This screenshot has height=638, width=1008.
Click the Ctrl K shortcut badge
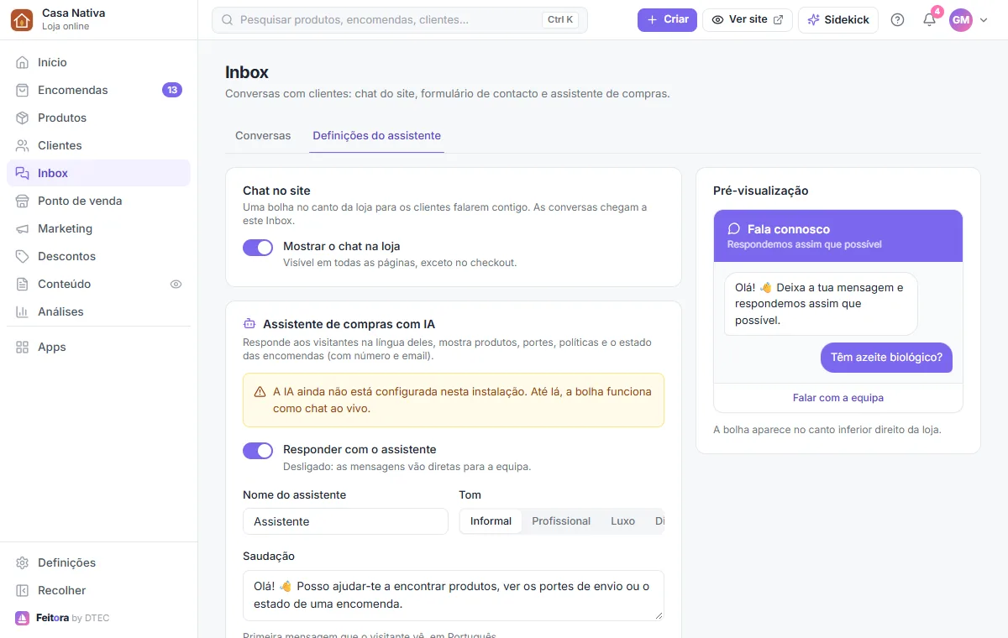tap(560, 19)
